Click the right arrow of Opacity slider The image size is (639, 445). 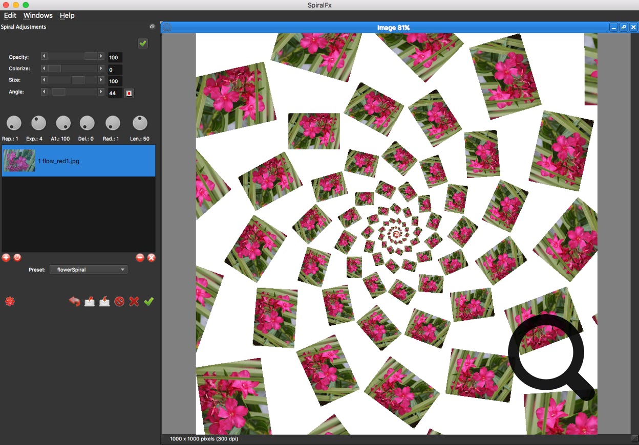[101, 56]
